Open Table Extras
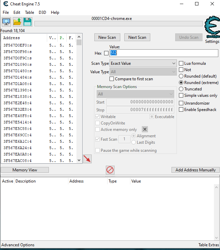 209,245
